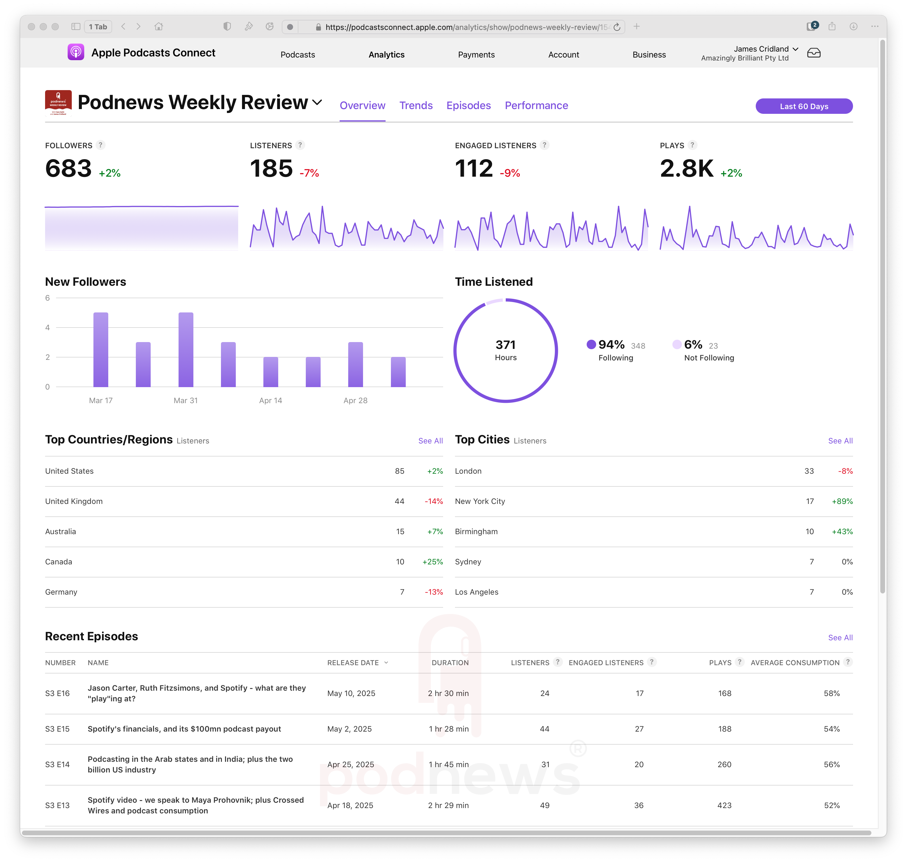
Task: Click the horizontal scrollbar at bottom
Action: coord(446,833)
